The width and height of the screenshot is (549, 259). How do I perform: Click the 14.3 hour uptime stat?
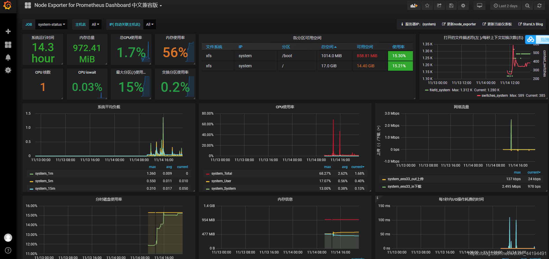43,53
